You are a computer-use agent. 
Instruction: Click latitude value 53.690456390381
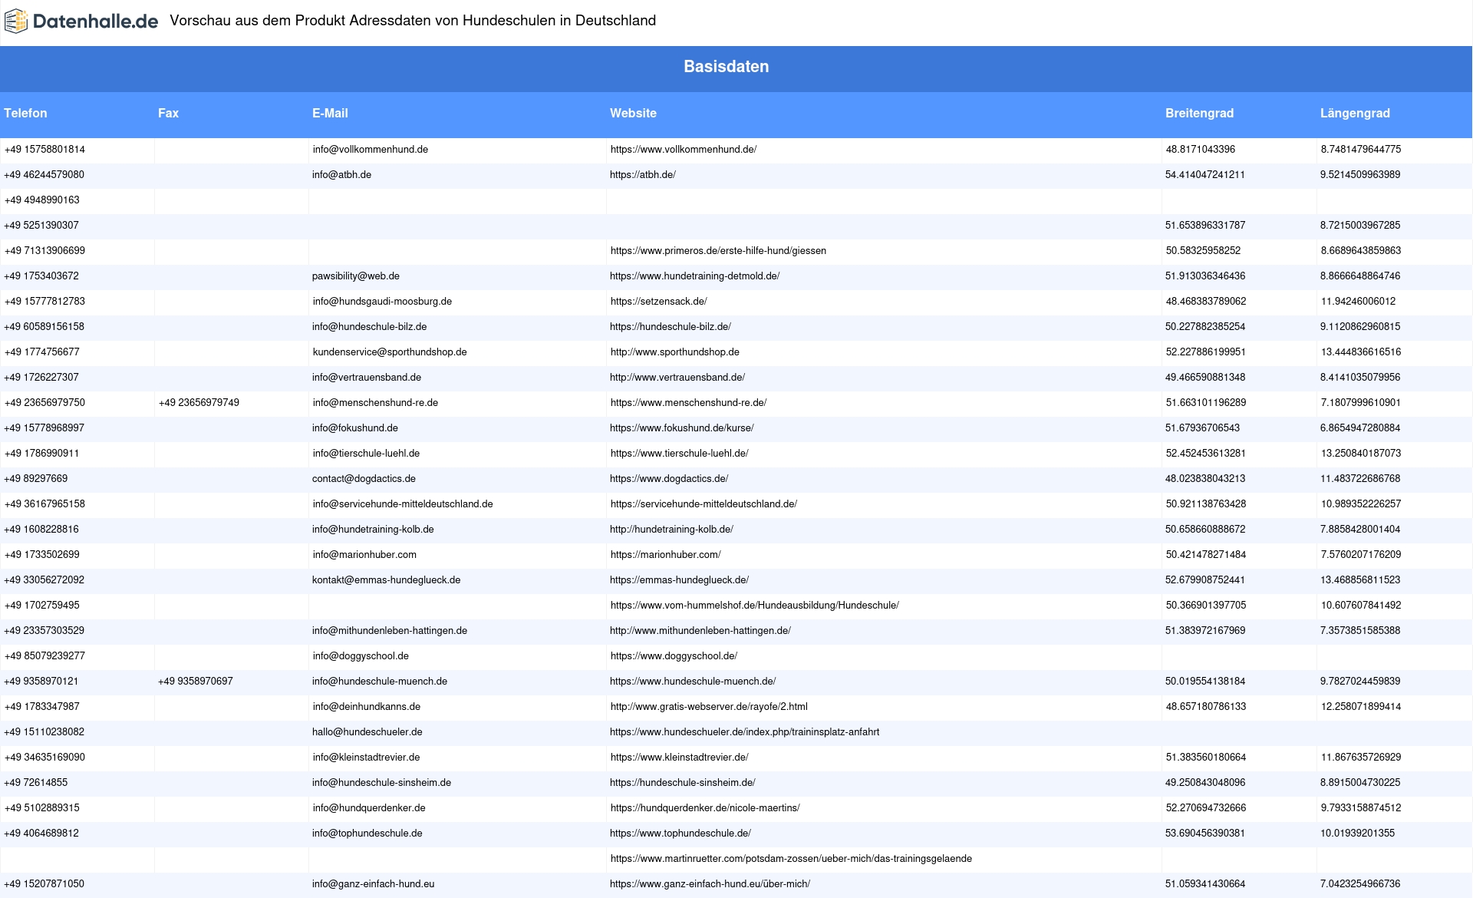click(x=1205, y=834)
